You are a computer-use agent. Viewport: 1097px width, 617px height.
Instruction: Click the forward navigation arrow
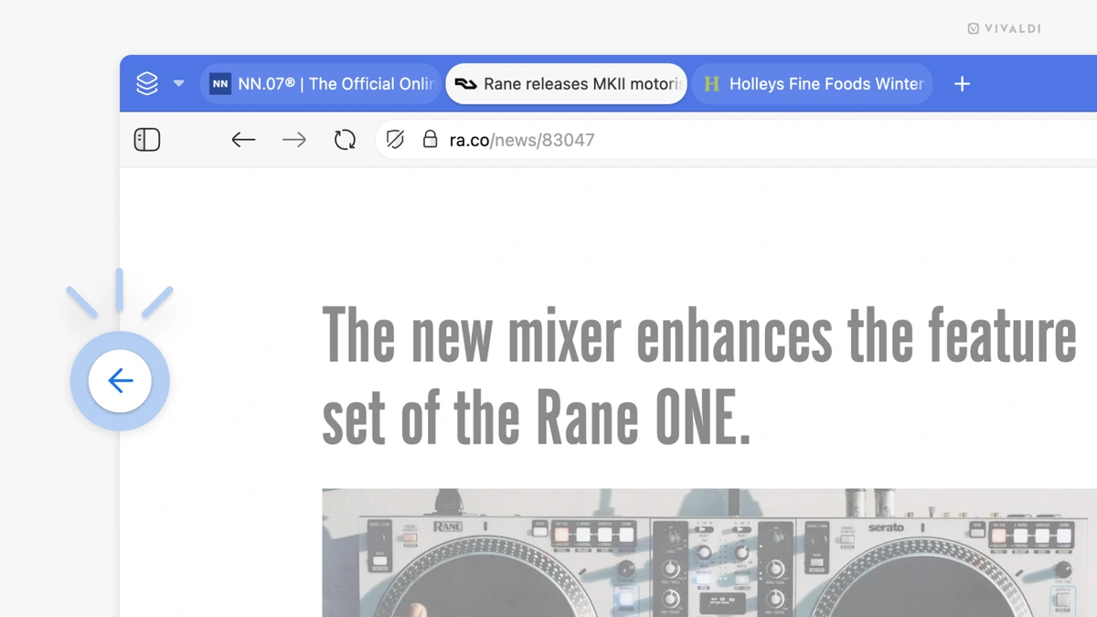pyautogui.click(x=293, y=139)
